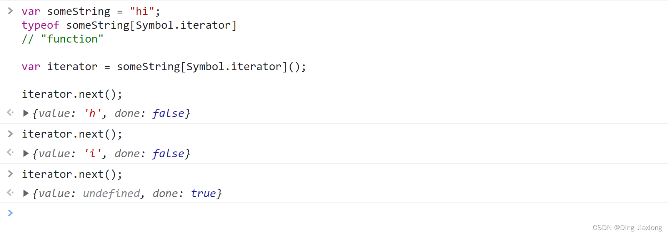The width and height of the screenshot is (668, 235).
Task: Click the gray undefined value
Action: tap(112, 194)
